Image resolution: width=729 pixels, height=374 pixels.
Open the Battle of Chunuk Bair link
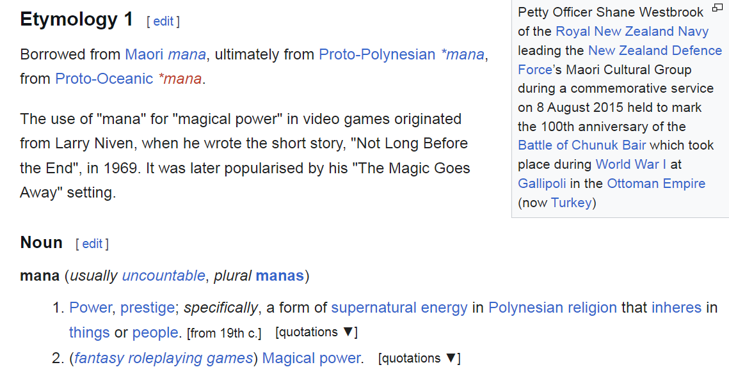pyautogui.click(x=582, y=145)
